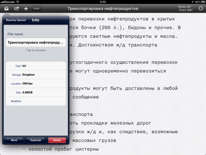Delete the file with red Delete button
The width and height of the screenshot is (206, 155).
pos(57,140)
